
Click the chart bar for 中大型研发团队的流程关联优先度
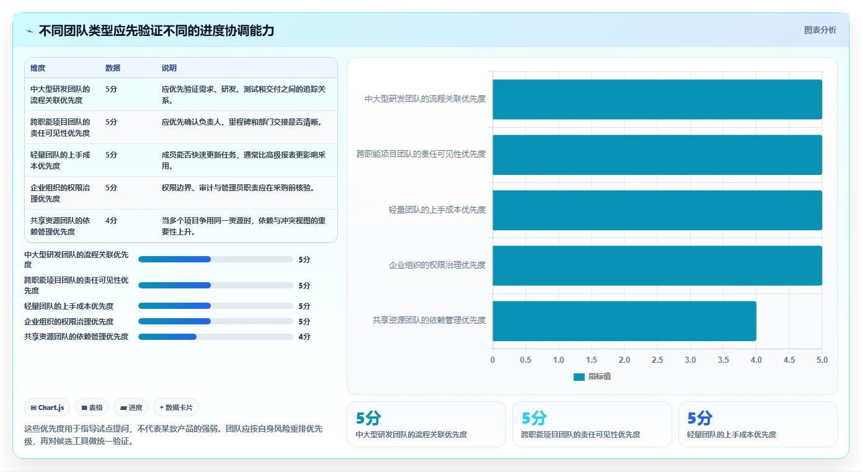pyautogui.click(x=657, y=99)
